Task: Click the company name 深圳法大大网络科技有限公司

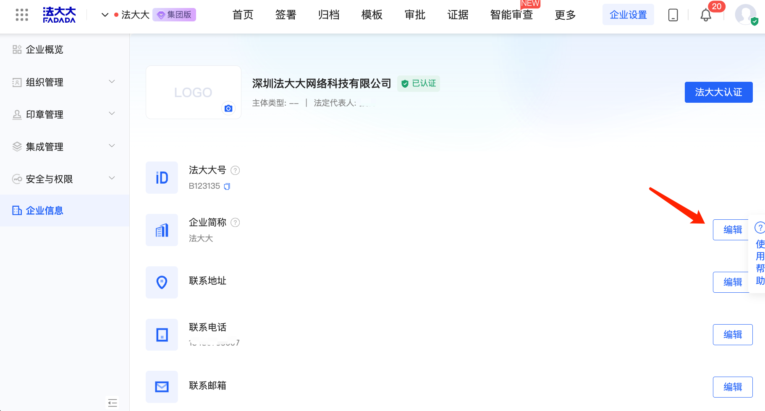Action: coord(322,83)
